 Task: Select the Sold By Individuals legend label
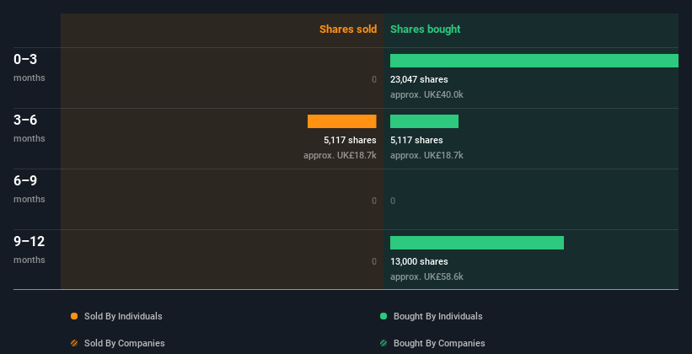point(123,316)
